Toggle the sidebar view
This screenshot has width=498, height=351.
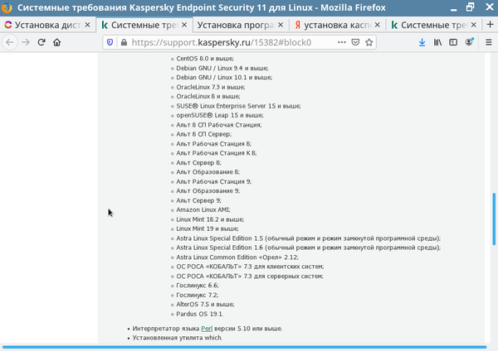[x=453, y=42]
